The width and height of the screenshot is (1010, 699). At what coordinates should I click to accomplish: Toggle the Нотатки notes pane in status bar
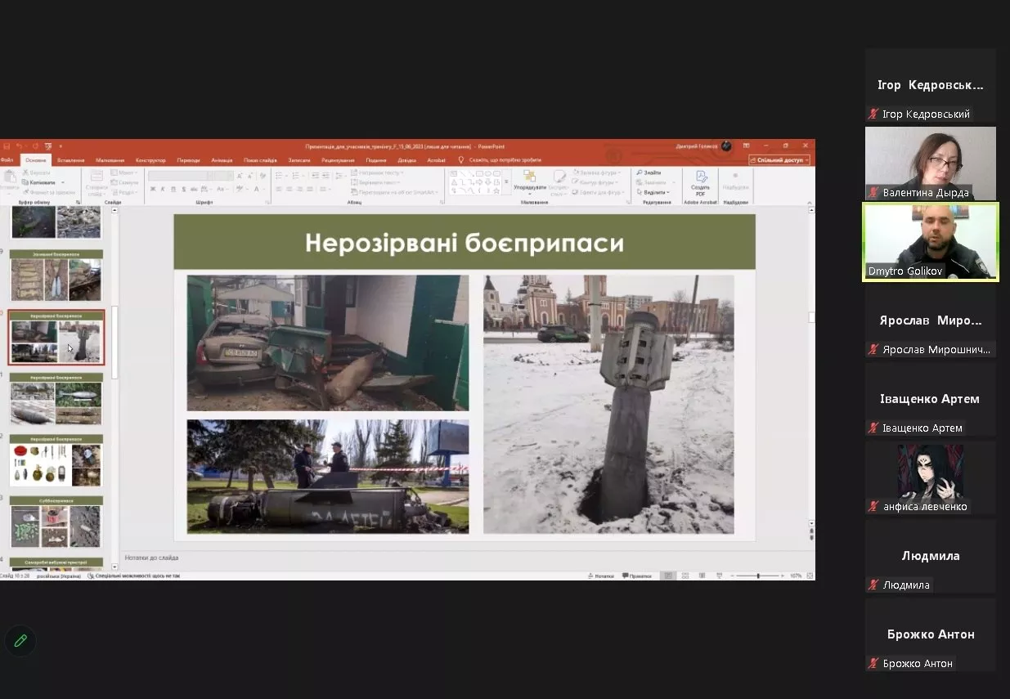click(x=600, y=576)
